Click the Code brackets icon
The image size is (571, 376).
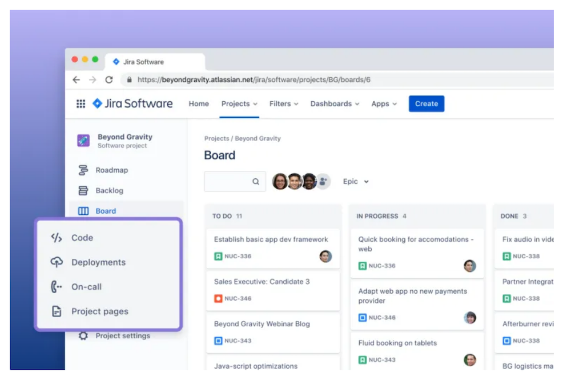point(57,238)
